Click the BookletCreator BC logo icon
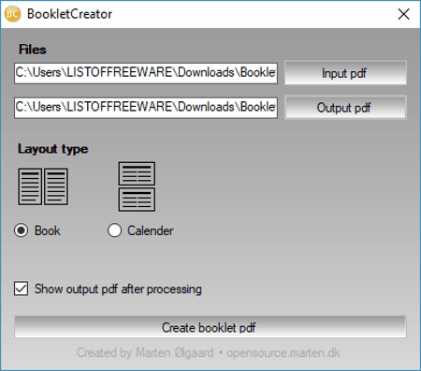The image size is (421, 371). (12, 14)
